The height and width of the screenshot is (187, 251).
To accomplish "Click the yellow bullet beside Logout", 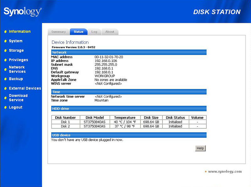I will point(5,107).
